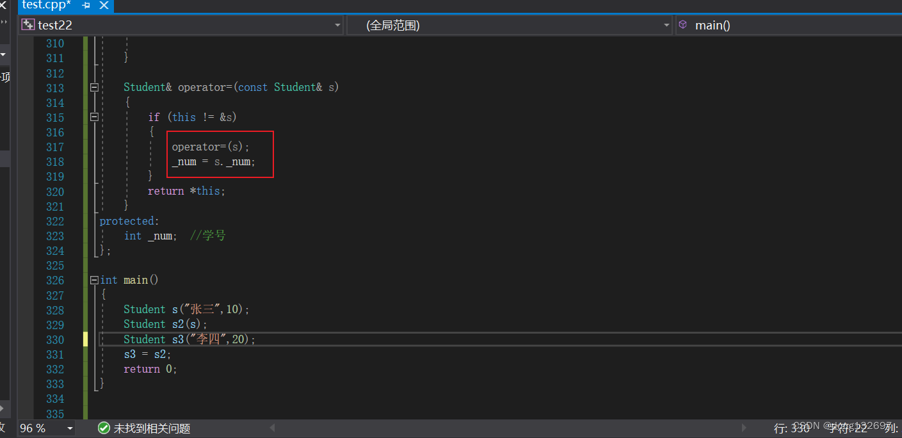This screenshot has height=438, width=902.
Task: Collapse the operator= function at line 313
Action: point(94,87)
